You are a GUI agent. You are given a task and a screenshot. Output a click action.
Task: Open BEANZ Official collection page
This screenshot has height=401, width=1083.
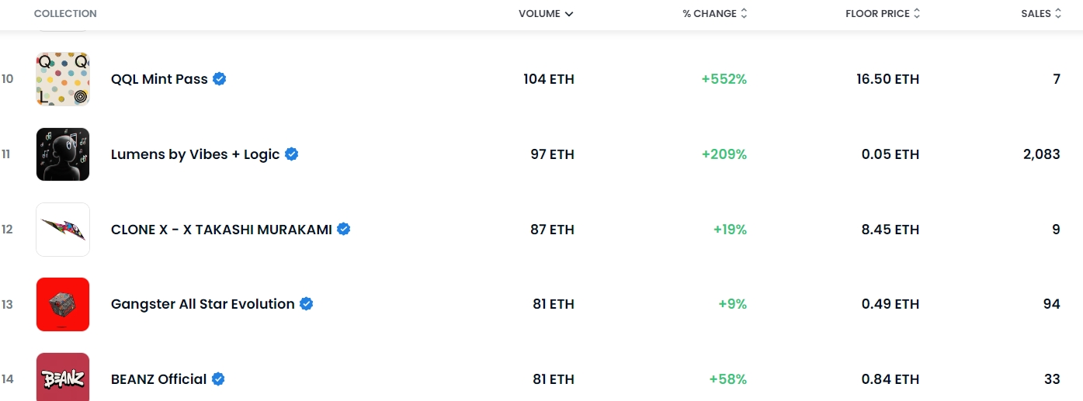click(158, 379)
